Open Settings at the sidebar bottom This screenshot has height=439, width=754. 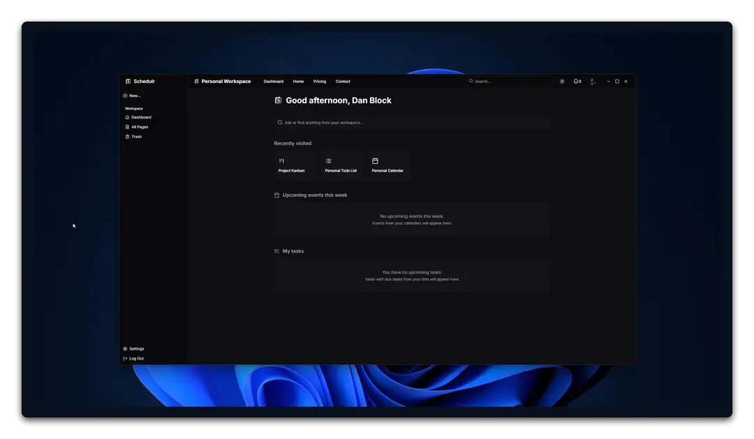pos(136,349)
